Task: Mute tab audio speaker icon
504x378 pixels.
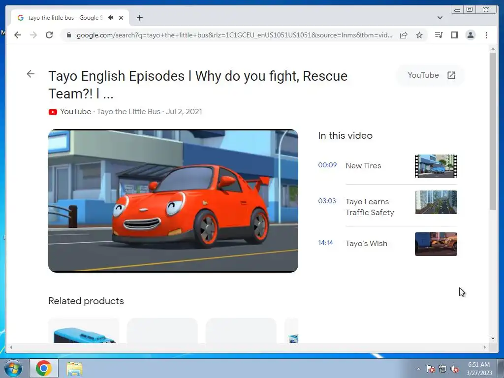Action: tap(111, 18)
